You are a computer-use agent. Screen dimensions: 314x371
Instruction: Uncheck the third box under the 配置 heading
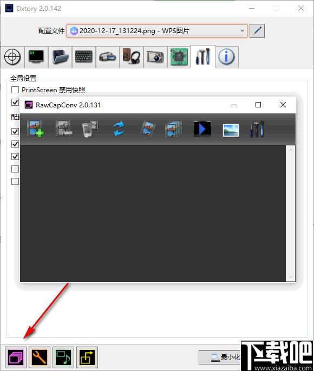[15, 156]
